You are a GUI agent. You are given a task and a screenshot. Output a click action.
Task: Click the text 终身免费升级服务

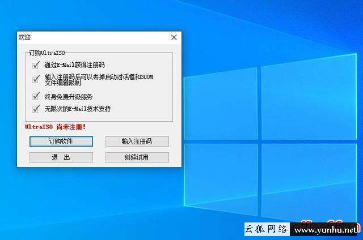(69, 97)
